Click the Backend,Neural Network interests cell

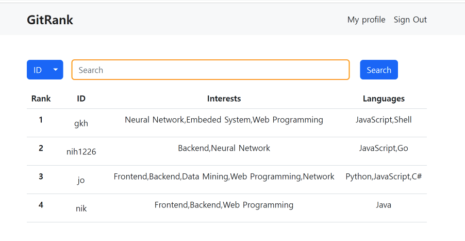[x=224, y=148]
